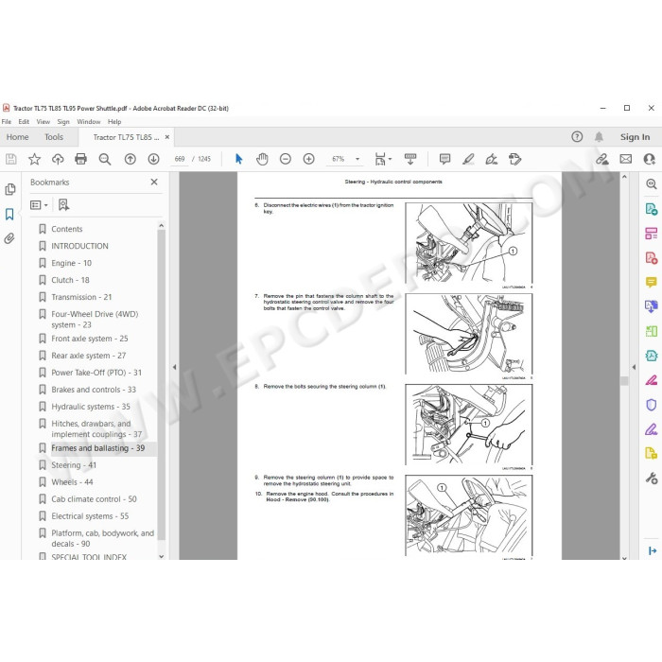Click the document scroll up arrow
The height and width of the screenshot is (662, 662).
(x=624, y=177)
